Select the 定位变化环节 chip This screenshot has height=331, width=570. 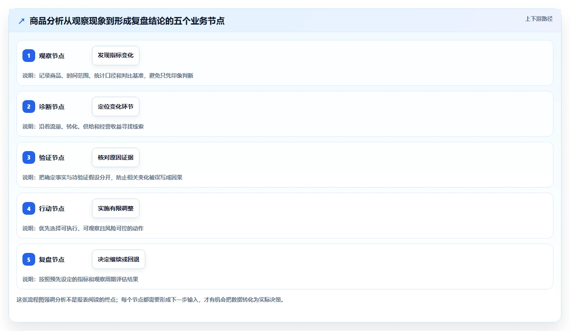tap(116, 107)
